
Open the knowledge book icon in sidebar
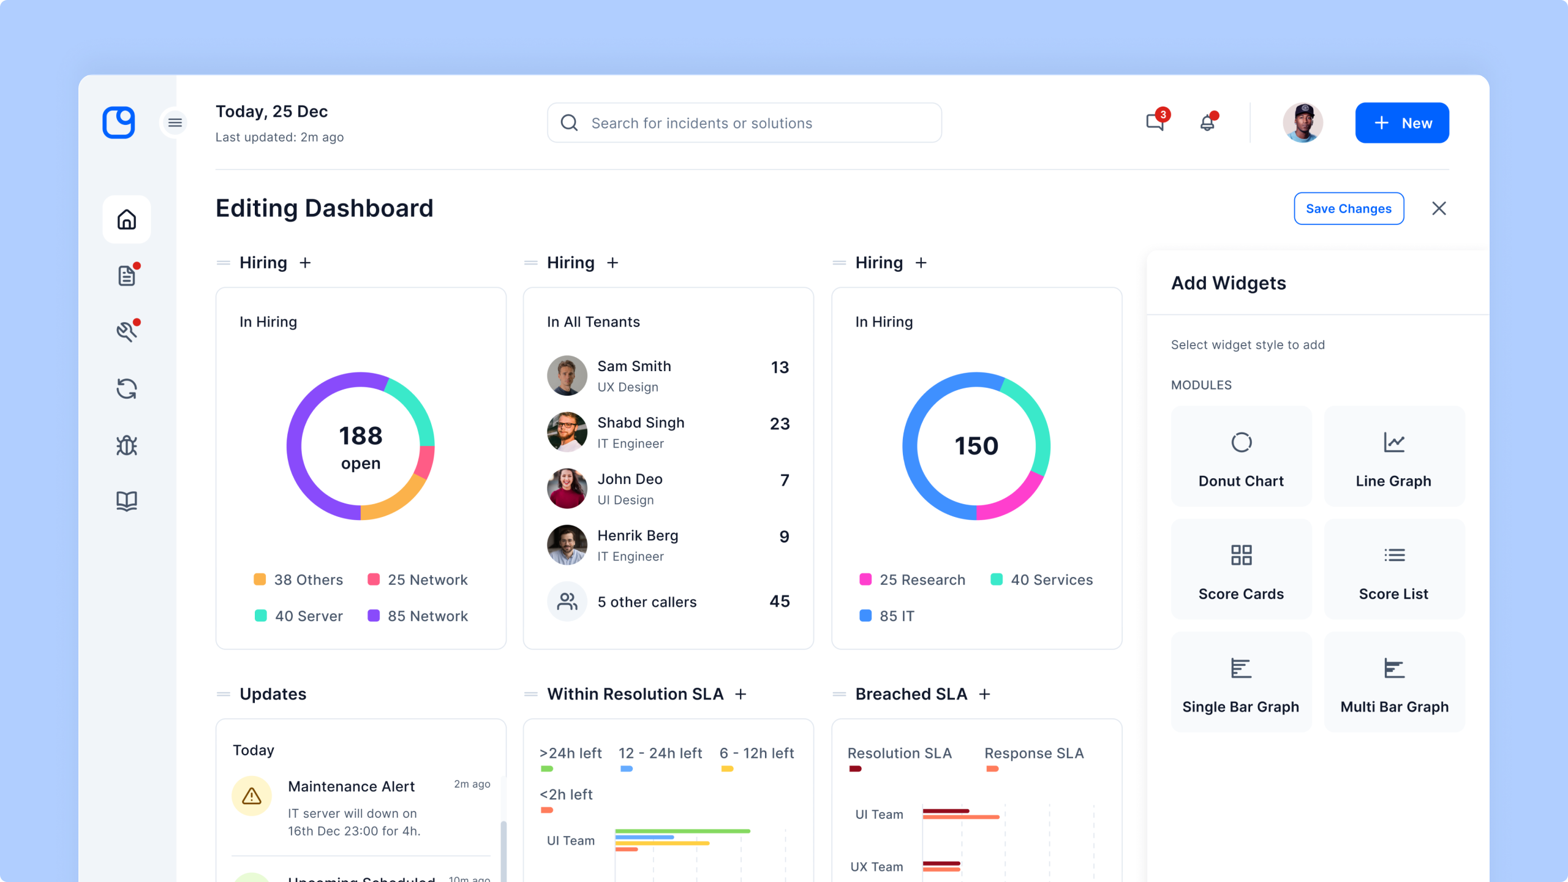(x=127, y=502)
